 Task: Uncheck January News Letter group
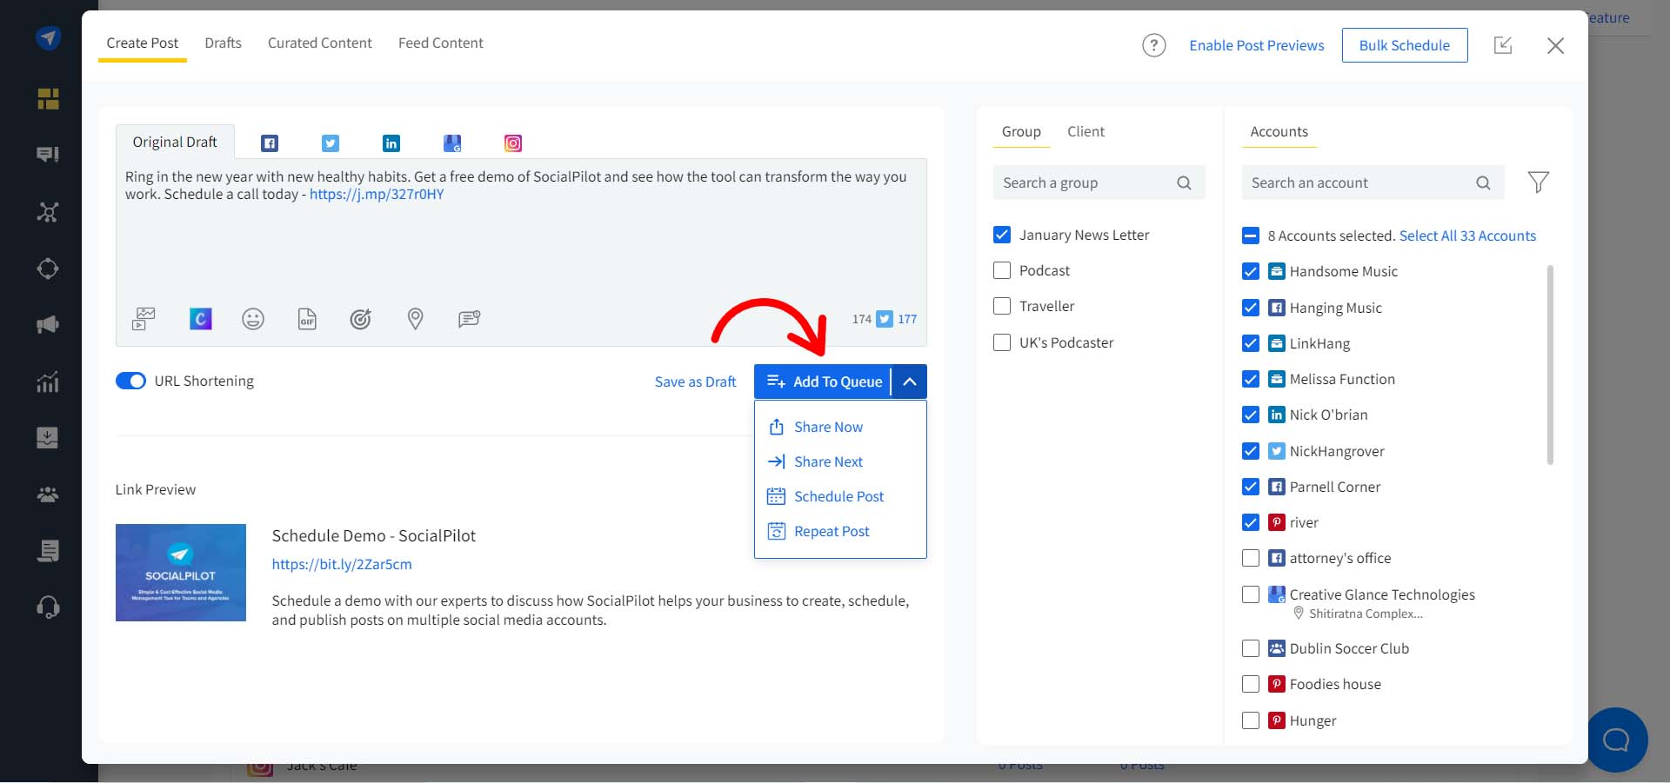pyautogui.click(x=1002, y=235)
